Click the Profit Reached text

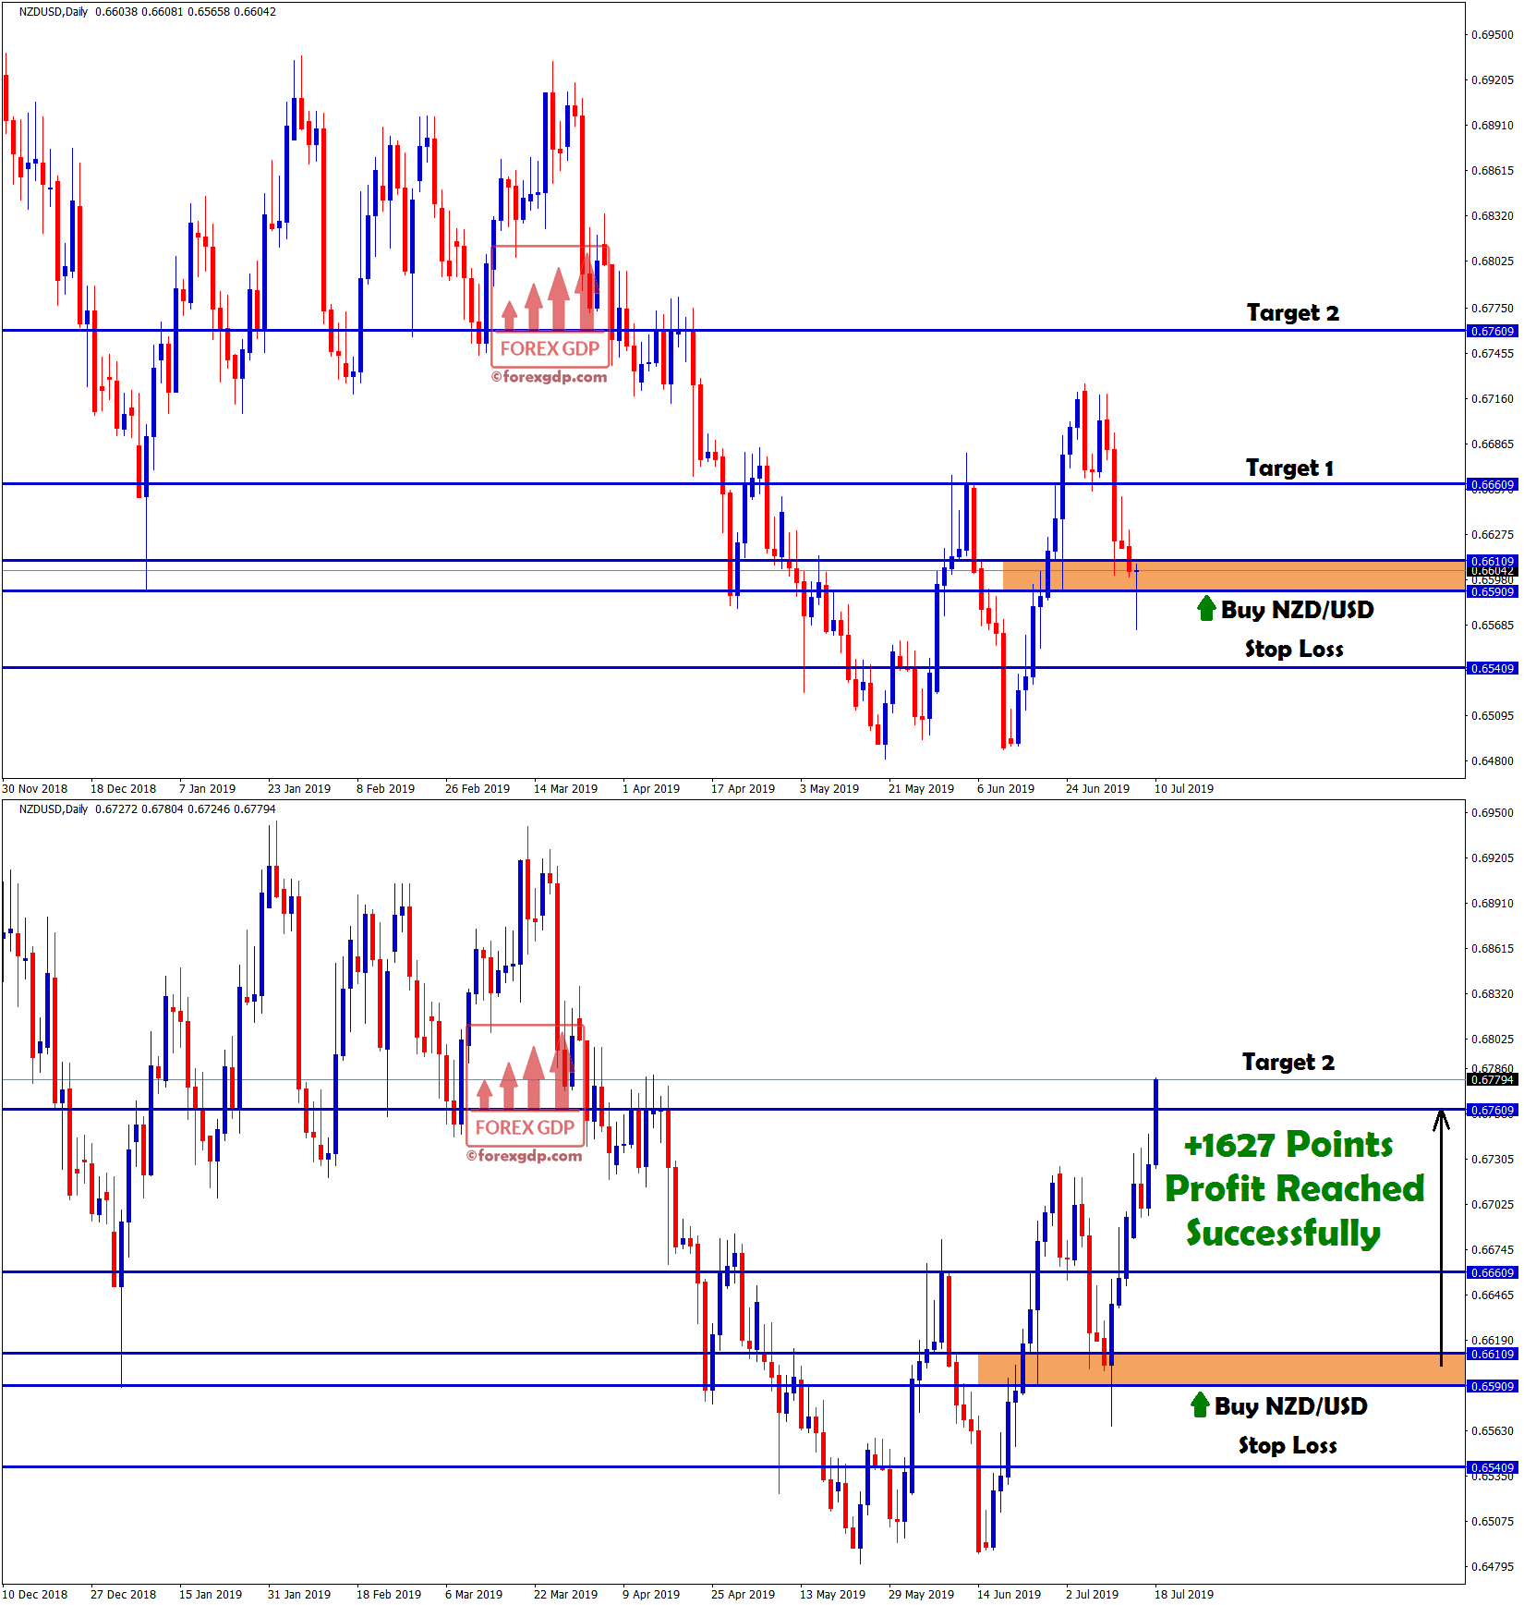(x=1294, y=1188)
